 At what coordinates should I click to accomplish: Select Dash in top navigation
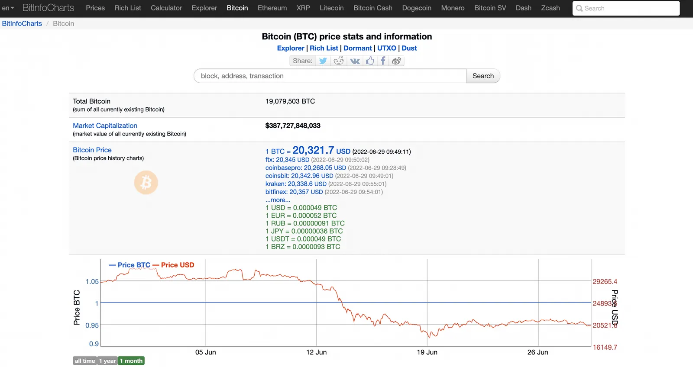(524, 8)
